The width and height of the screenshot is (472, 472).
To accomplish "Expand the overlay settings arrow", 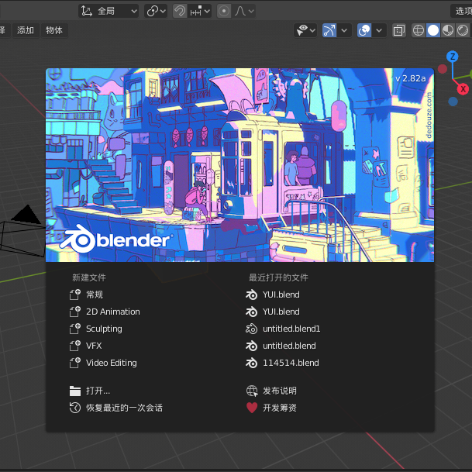I will (x=379, y=30).
